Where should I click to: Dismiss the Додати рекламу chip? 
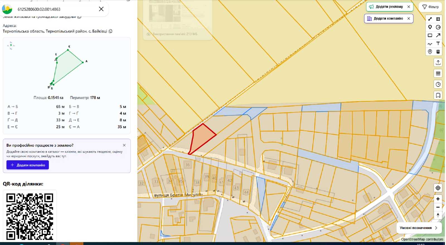[409, 7]
